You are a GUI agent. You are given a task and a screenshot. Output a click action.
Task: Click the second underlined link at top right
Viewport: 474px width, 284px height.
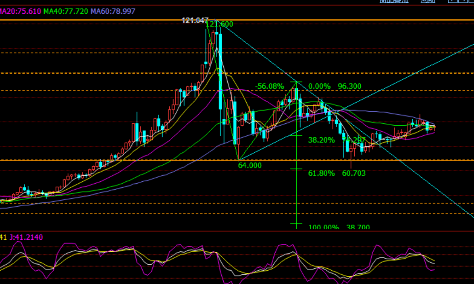click(x=428, y=1)
